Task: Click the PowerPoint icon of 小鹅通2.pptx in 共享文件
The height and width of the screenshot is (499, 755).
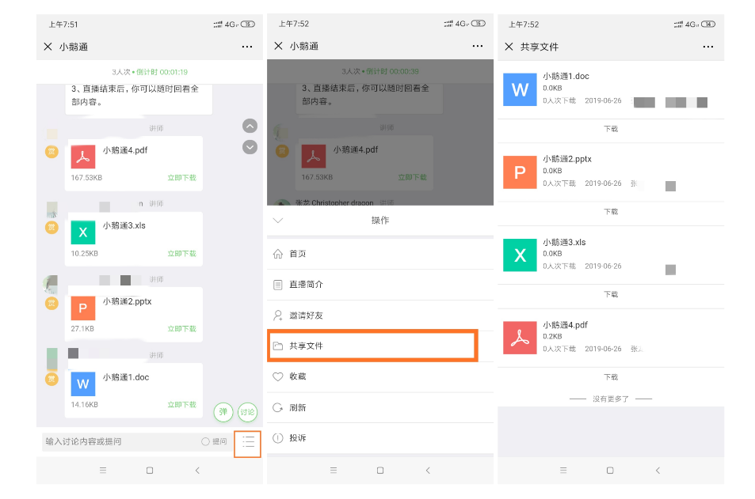Action: (520, 172)
